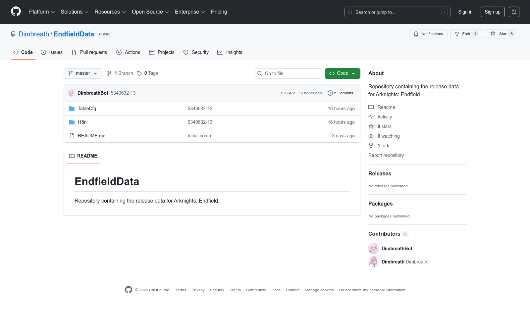530x331 pixels.
Task: Expand the Platform menu
Action: click(x=42, y=12)
